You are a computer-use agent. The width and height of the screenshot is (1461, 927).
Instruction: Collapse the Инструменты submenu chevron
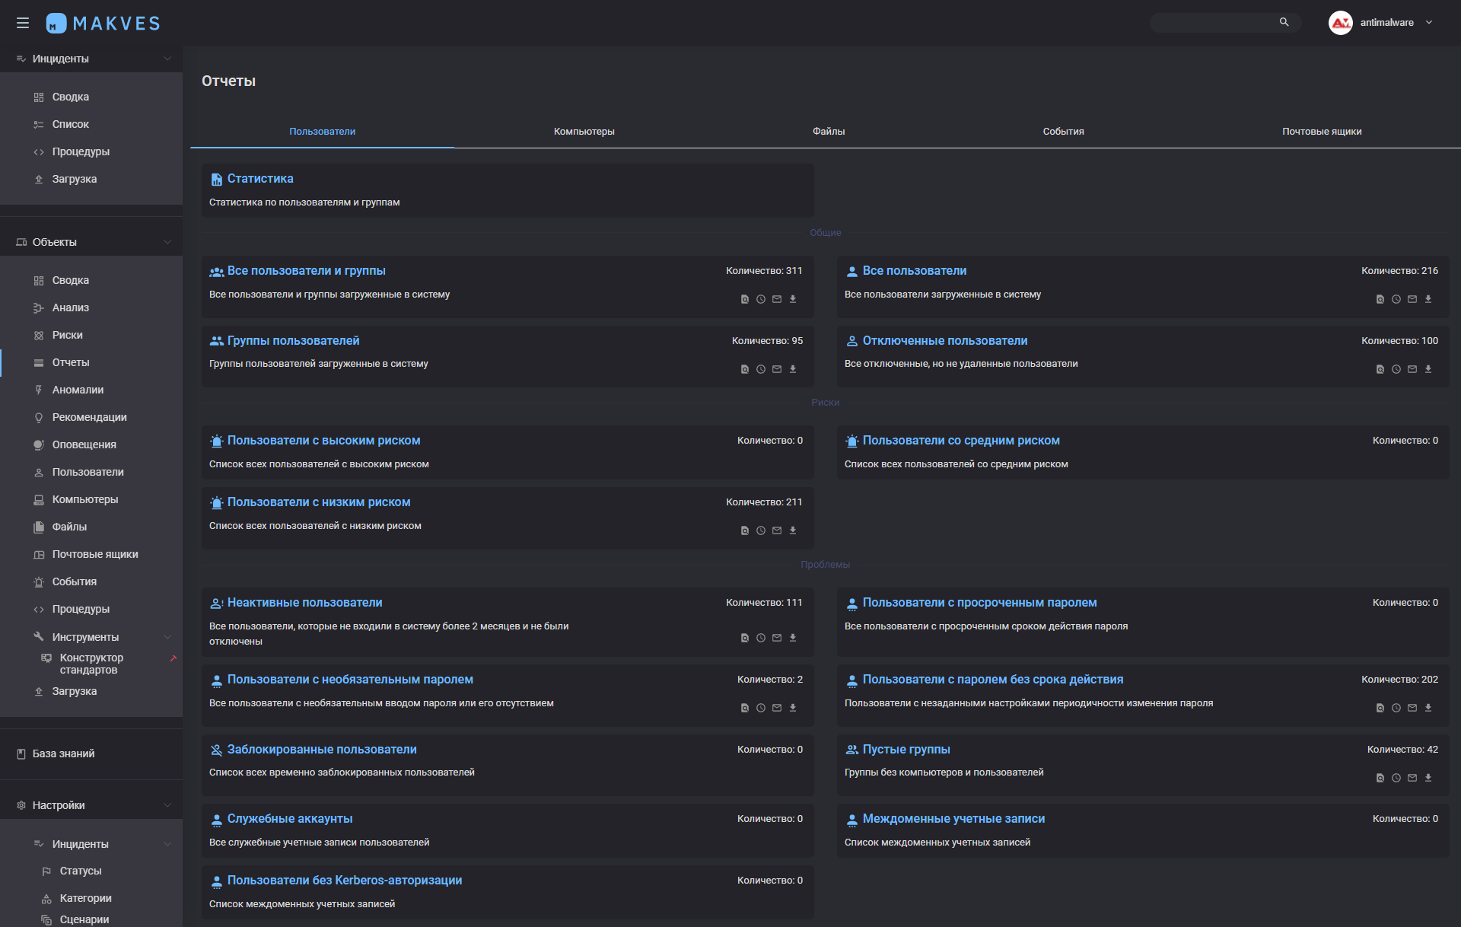click(167, 637)
